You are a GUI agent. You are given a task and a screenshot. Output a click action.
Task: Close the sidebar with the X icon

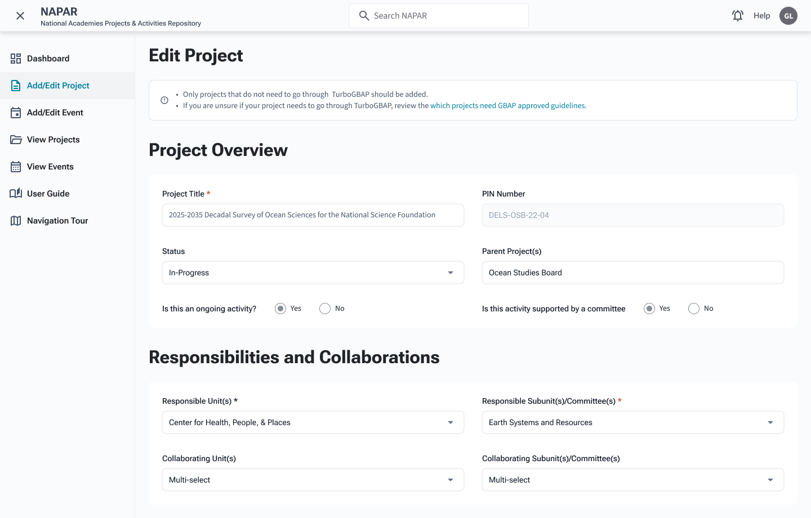[x=20, y=16]
